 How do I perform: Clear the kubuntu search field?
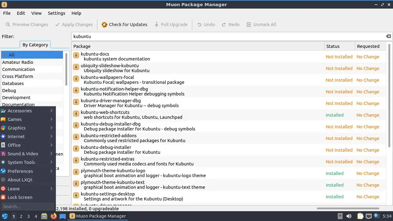pos(388,36)
